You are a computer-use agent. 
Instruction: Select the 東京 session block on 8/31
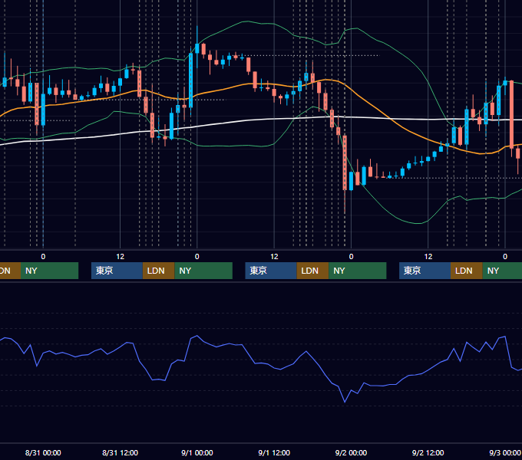117,271
